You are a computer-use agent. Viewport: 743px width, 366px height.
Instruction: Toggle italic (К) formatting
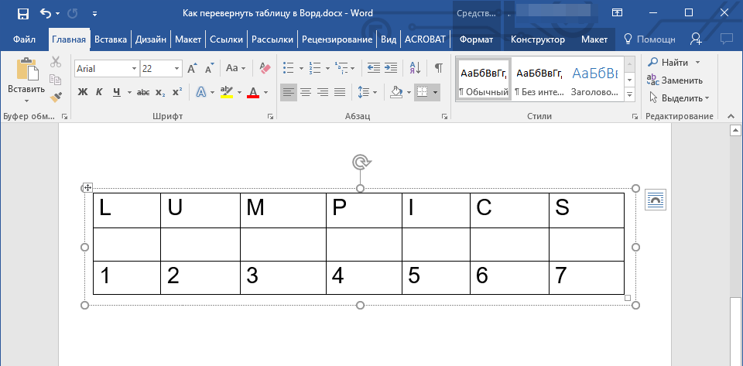pos(99,92)
